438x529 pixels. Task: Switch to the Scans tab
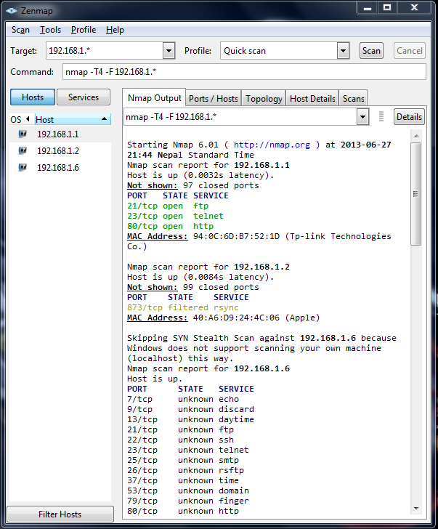(x=353, y=99)
